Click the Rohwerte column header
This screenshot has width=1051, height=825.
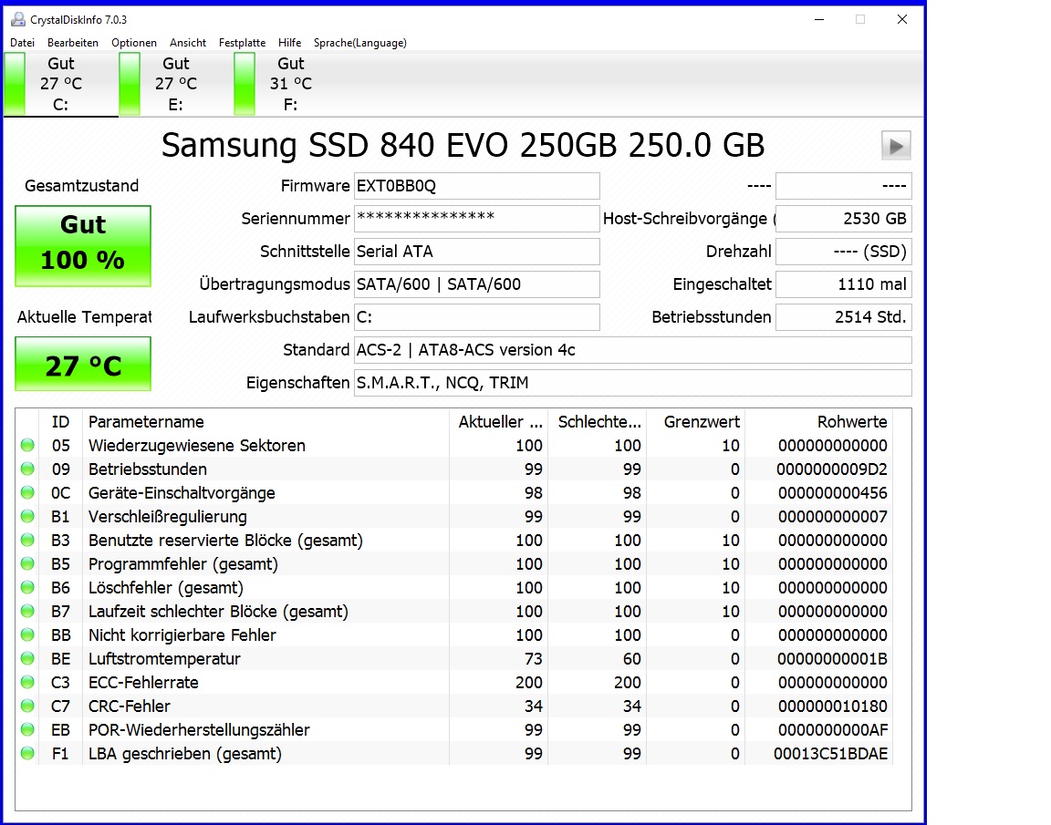tap(818, 422)
